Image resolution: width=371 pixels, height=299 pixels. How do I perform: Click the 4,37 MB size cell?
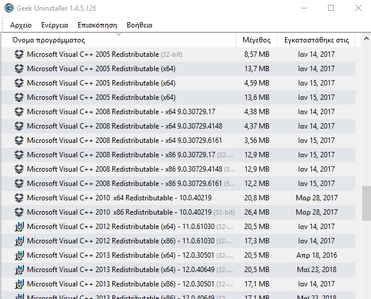click(x=257, y=126)
